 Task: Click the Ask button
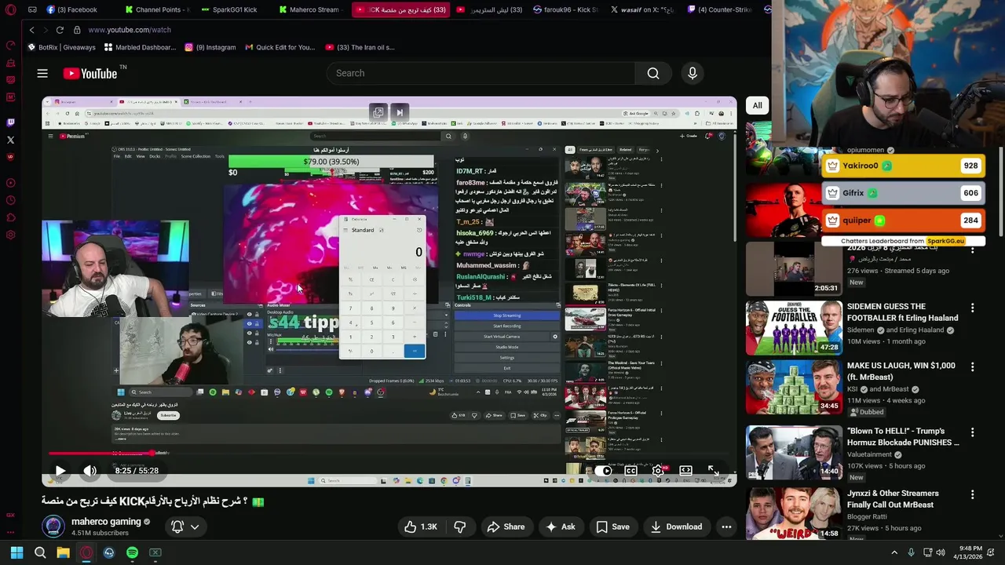560,527
